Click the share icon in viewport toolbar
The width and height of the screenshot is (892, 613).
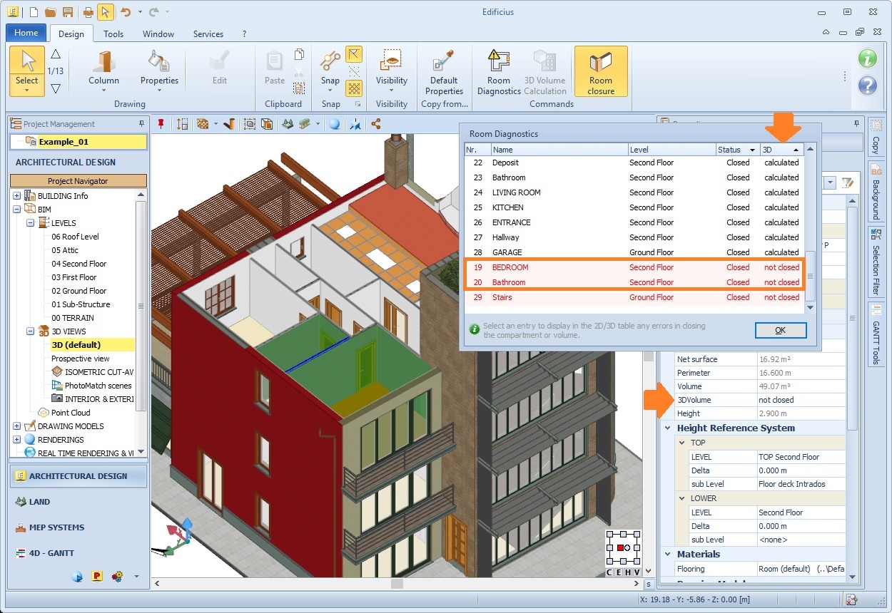376,124
